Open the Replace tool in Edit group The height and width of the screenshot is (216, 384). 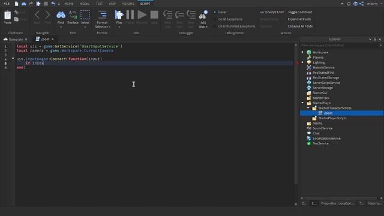pyautogui.click(x=73, y=15)
